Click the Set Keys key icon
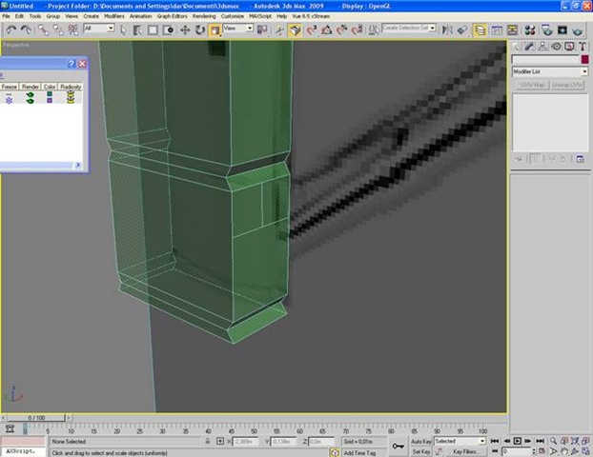 coord(397,446)
